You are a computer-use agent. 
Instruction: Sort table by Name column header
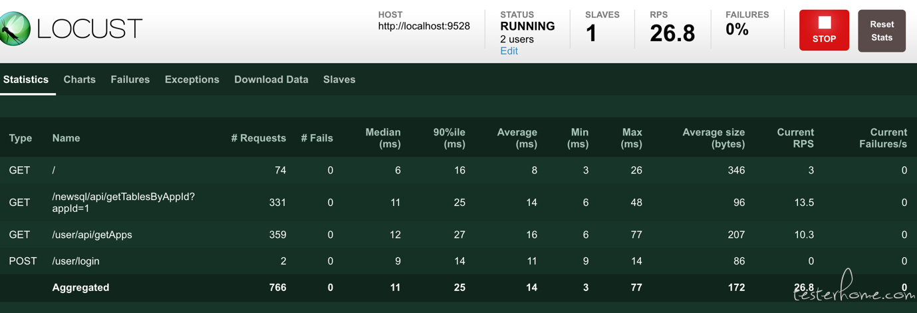pos(66,138)
